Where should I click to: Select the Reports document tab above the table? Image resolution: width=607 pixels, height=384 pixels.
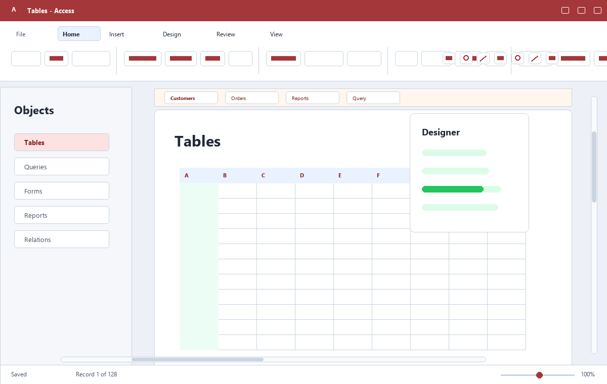coord(313,98)
